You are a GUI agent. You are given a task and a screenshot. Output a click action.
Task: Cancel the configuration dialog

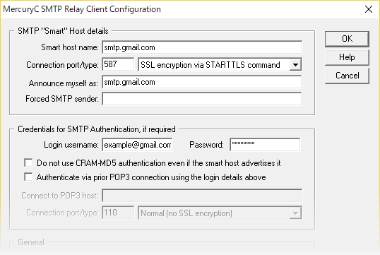coord(347,76)
